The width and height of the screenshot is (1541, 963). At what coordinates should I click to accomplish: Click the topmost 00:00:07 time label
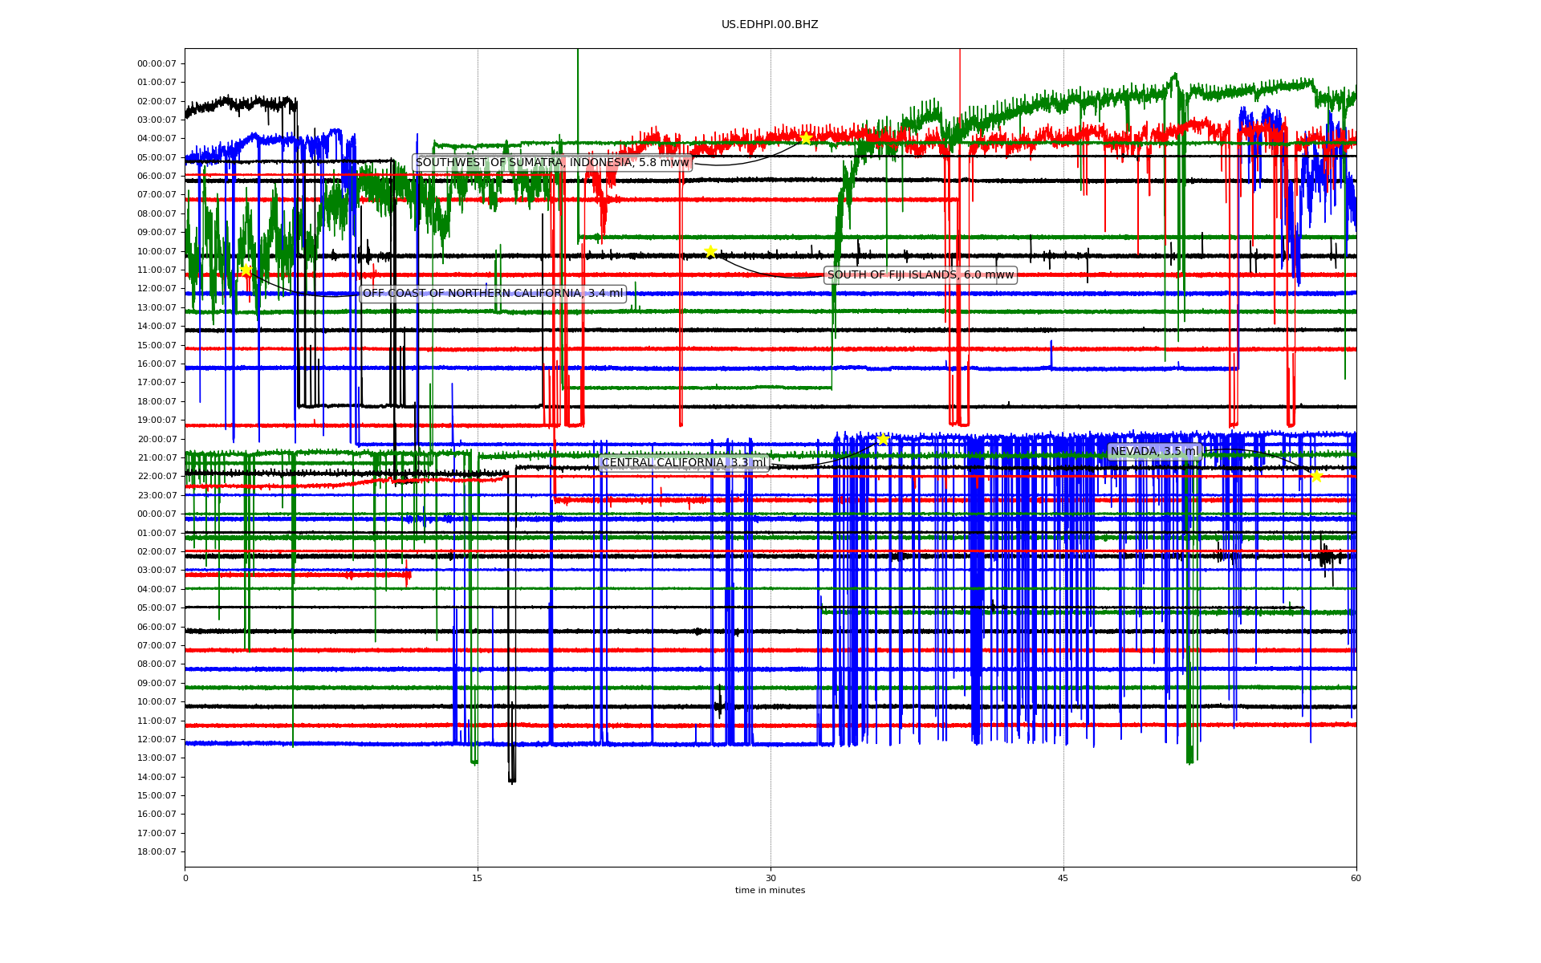157,64
